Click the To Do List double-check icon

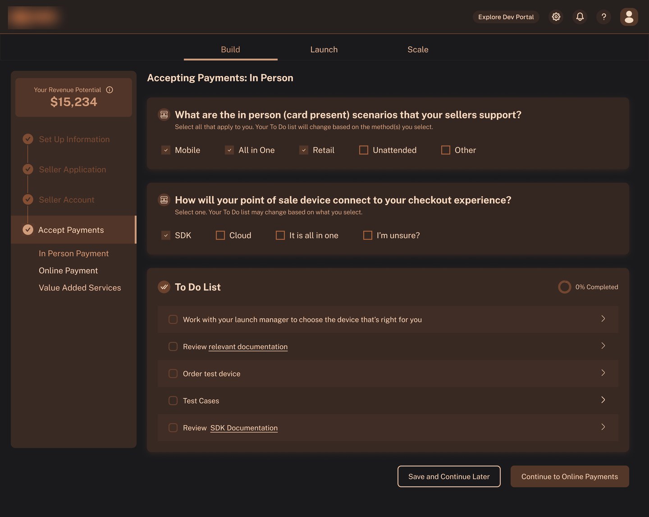pos(164,287)
